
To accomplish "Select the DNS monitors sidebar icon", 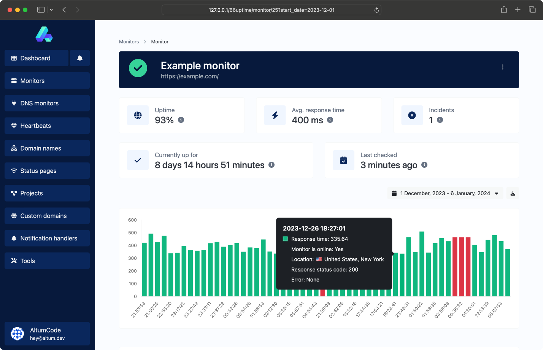I will click(14, 103).
